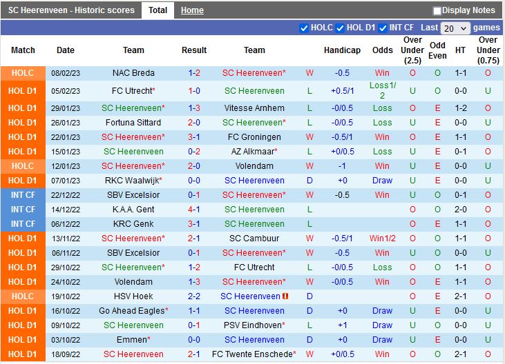Open RKC Waalwijk* team link
Image resolution: width=505 pixels, height=364 pixels.
click(133, 181)
